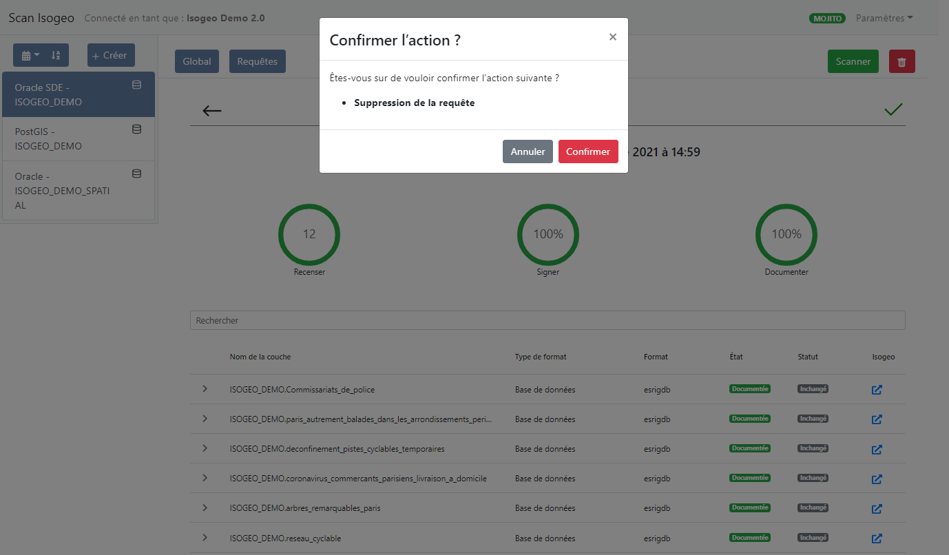
Task: Click esrigdb format for deconfinement row
Action: (x=657, y=449)
